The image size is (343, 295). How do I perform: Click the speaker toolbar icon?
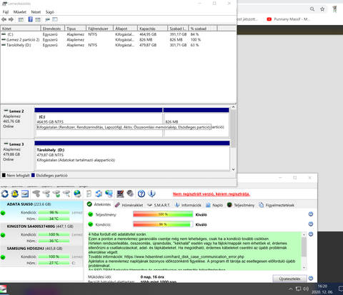click(130, 194)
